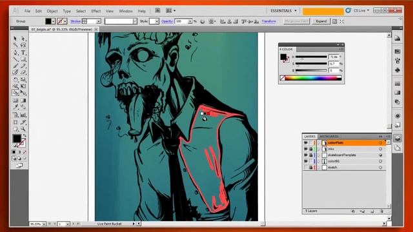
Task: Switch to the Artboards panel tab
Action: point(329,137)
